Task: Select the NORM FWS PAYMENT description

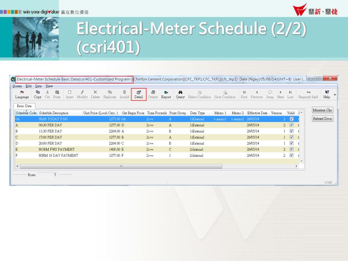Action: (57, 150)
